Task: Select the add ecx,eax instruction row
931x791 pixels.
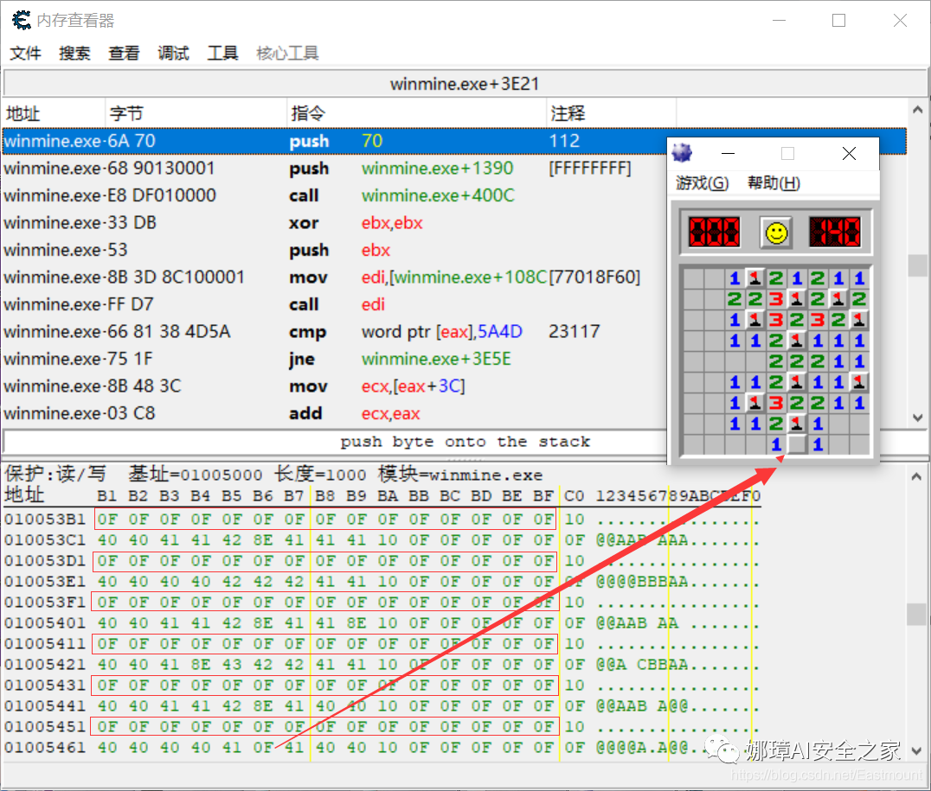Action: tap(335, 413)
